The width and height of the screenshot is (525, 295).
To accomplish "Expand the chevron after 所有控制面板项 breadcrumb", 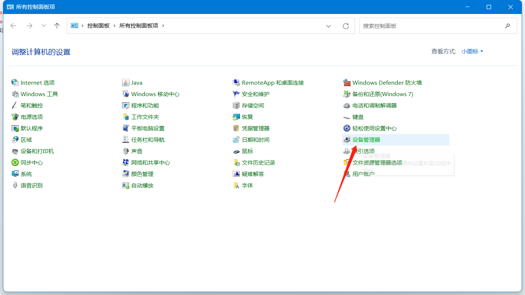I will (163, 26).
